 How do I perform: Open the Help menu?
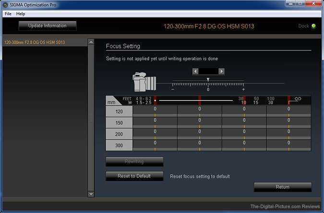[x=21, y=14]
